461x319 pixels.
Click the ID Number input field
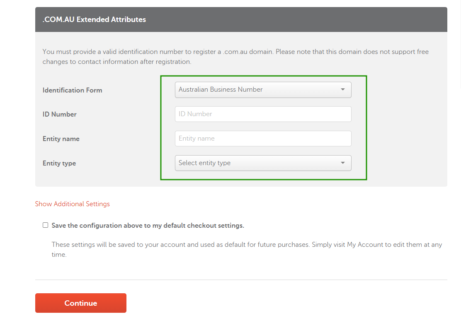coord(263,114)
